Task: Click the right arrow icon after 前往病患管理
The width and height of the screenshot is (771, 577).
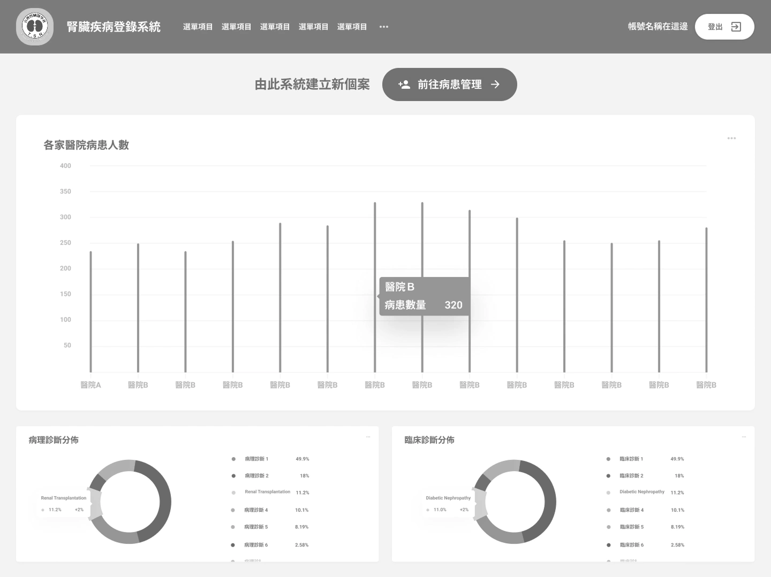Action: tap(495, 84)
